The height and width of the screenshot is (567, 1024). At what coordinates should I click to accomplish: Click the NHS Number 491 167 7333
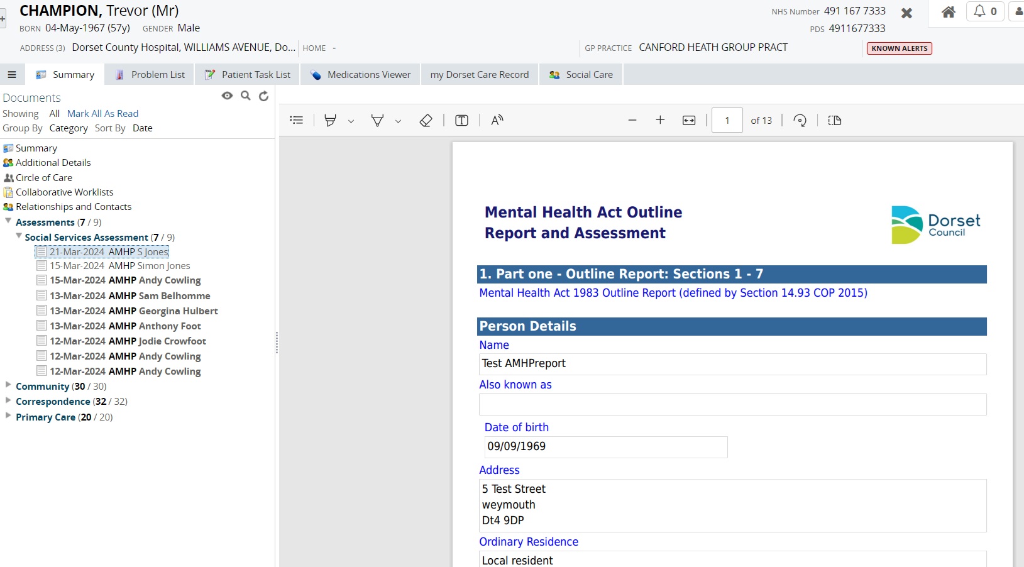tap(854, 11)
